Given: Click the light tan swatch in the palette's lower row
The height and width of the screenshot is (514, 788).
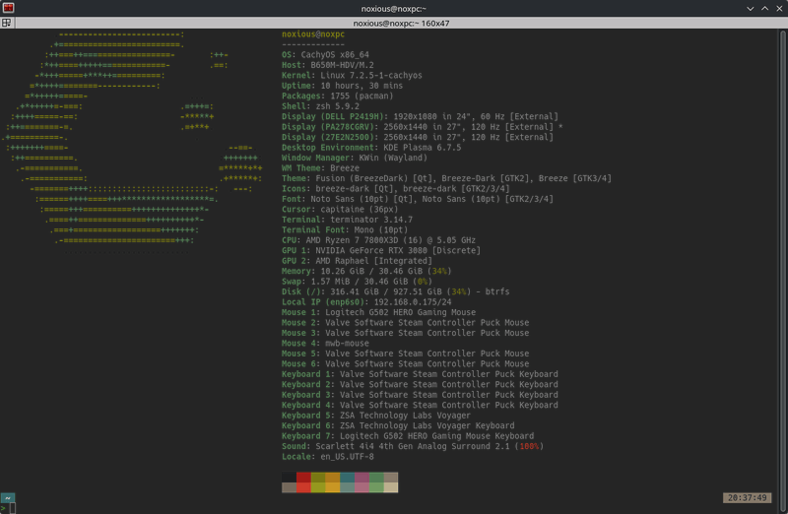Looking at the screenshot, I should click(390, 487).
